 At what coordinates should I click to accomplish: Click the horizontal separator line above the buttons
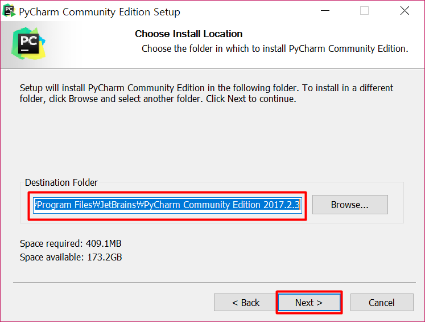212,282
